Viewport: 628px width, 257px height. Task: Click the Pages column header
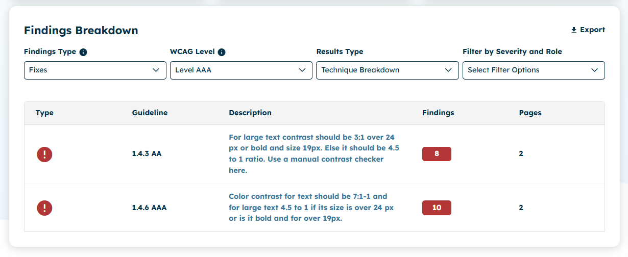530,113
